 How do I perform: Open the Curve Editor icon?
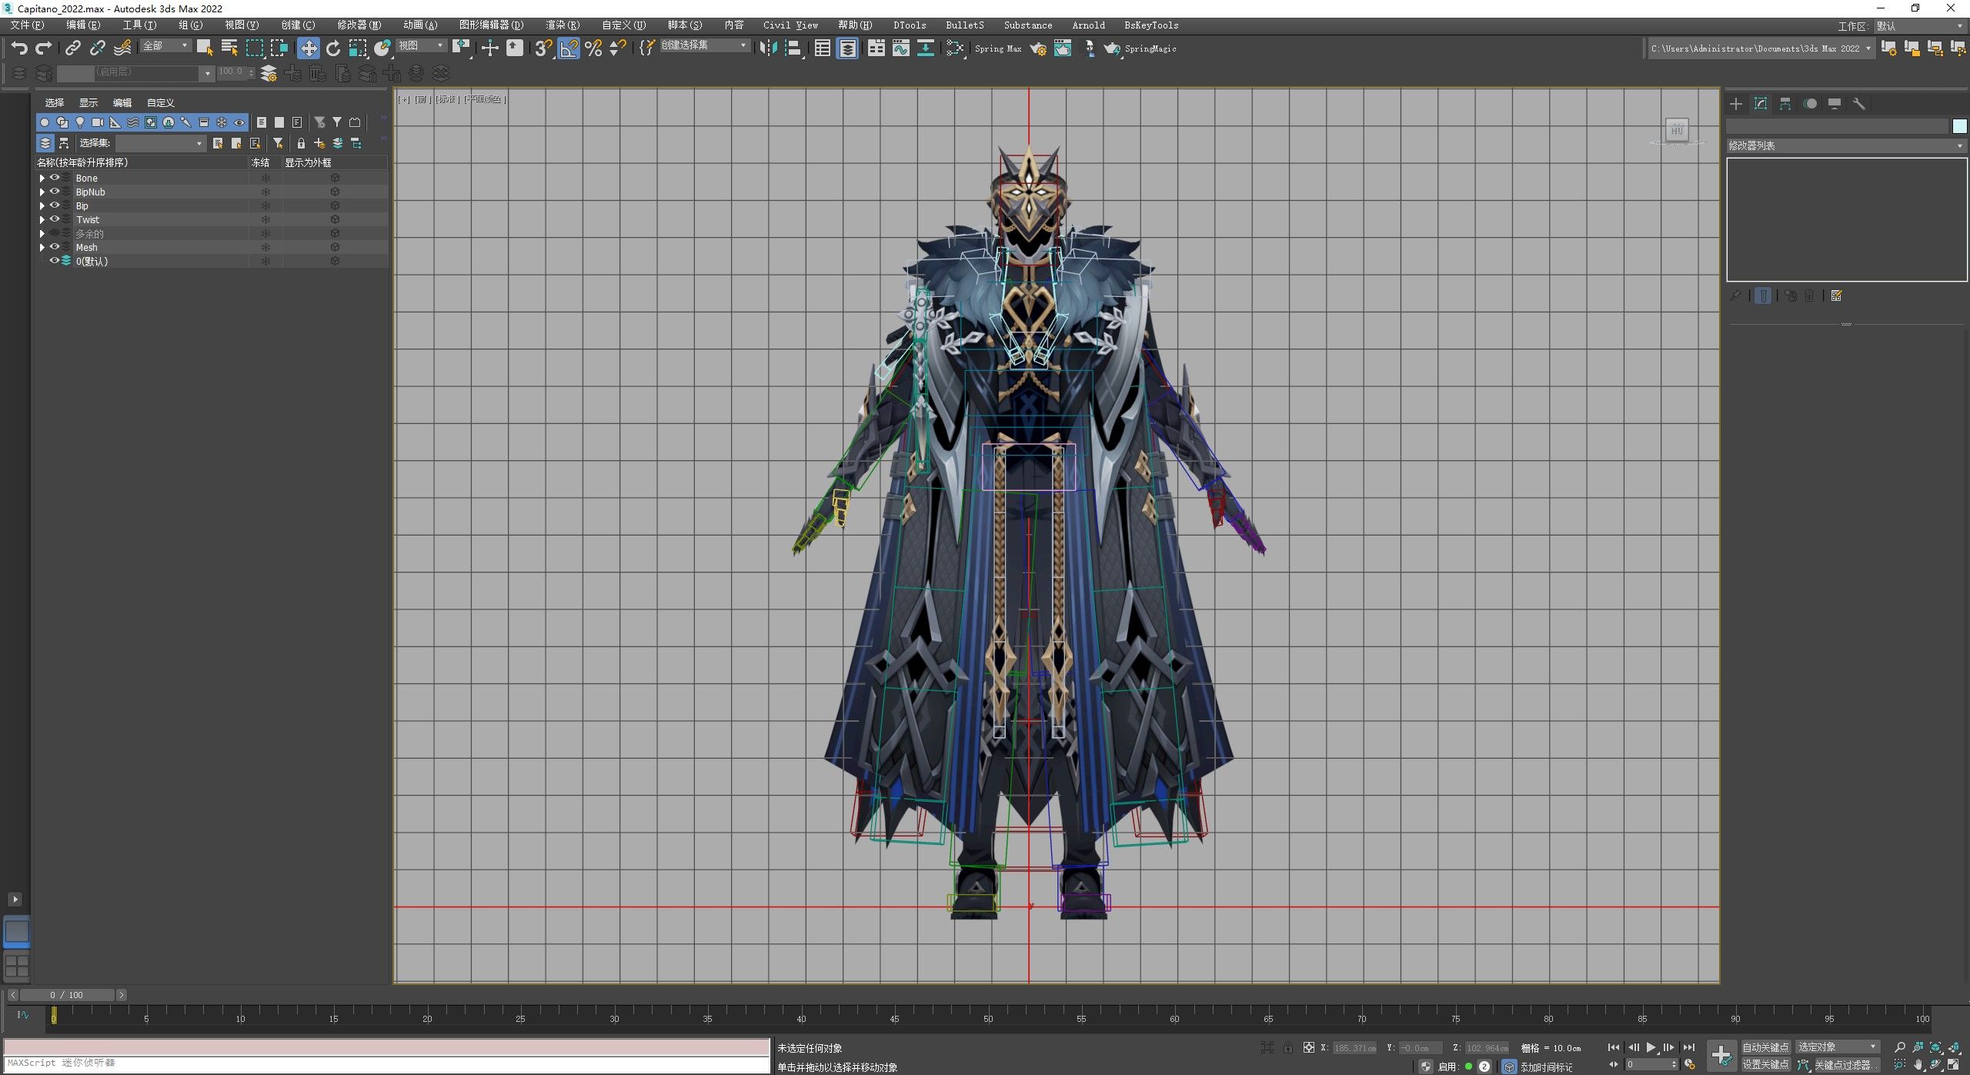(900, 48)
